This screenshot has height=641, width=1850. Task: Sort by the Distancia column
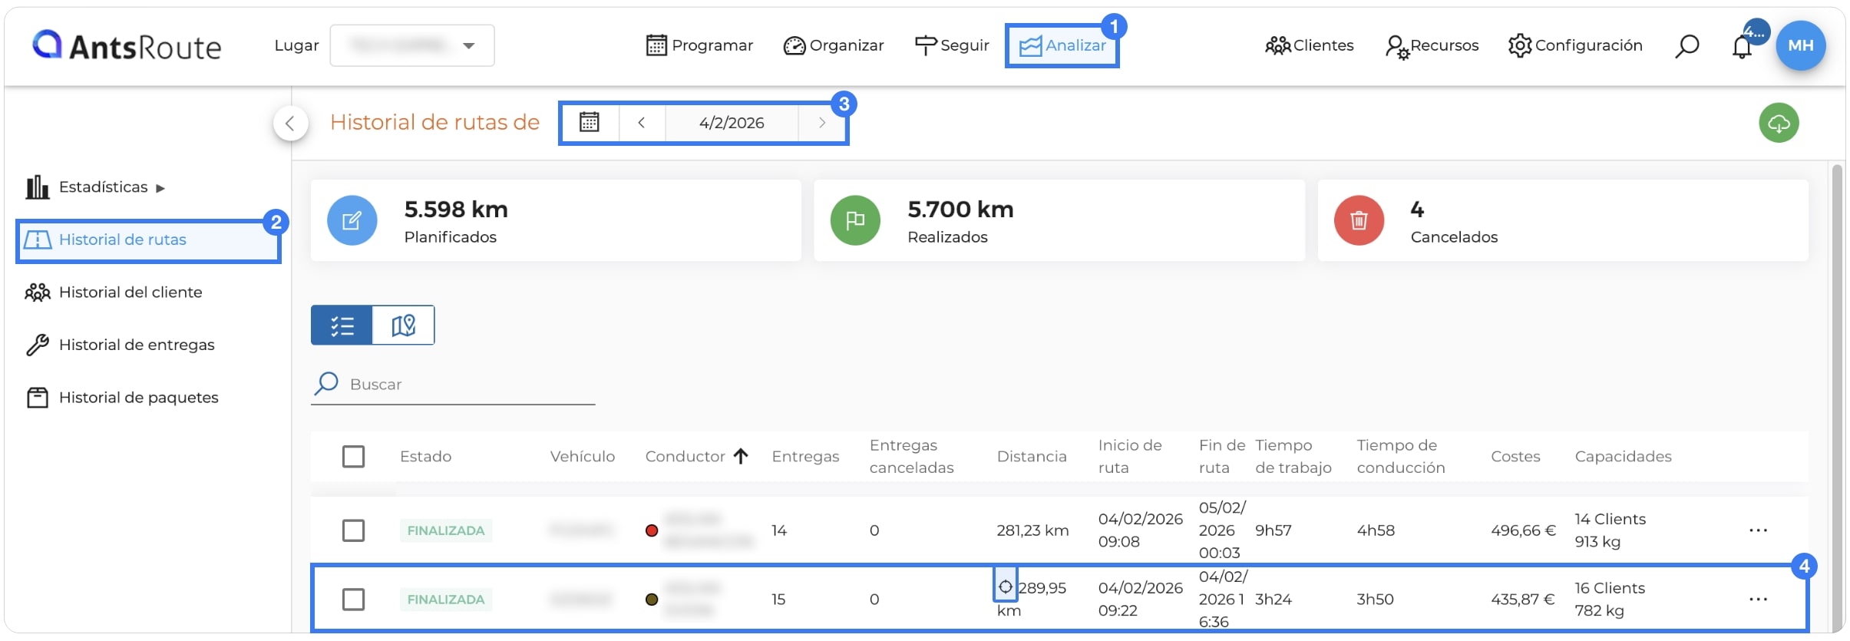(x=1032, y=457)
